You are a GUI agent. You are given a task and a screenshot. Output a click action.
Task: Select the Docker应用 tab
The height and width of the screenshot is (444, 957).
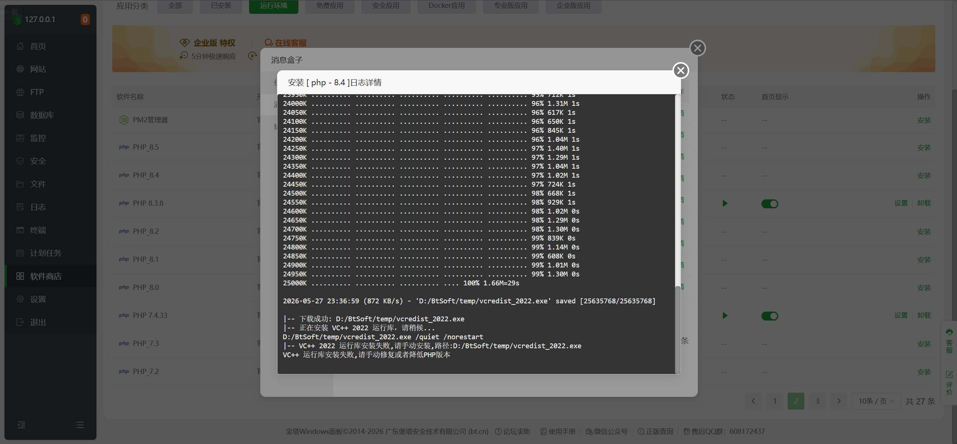447,6
